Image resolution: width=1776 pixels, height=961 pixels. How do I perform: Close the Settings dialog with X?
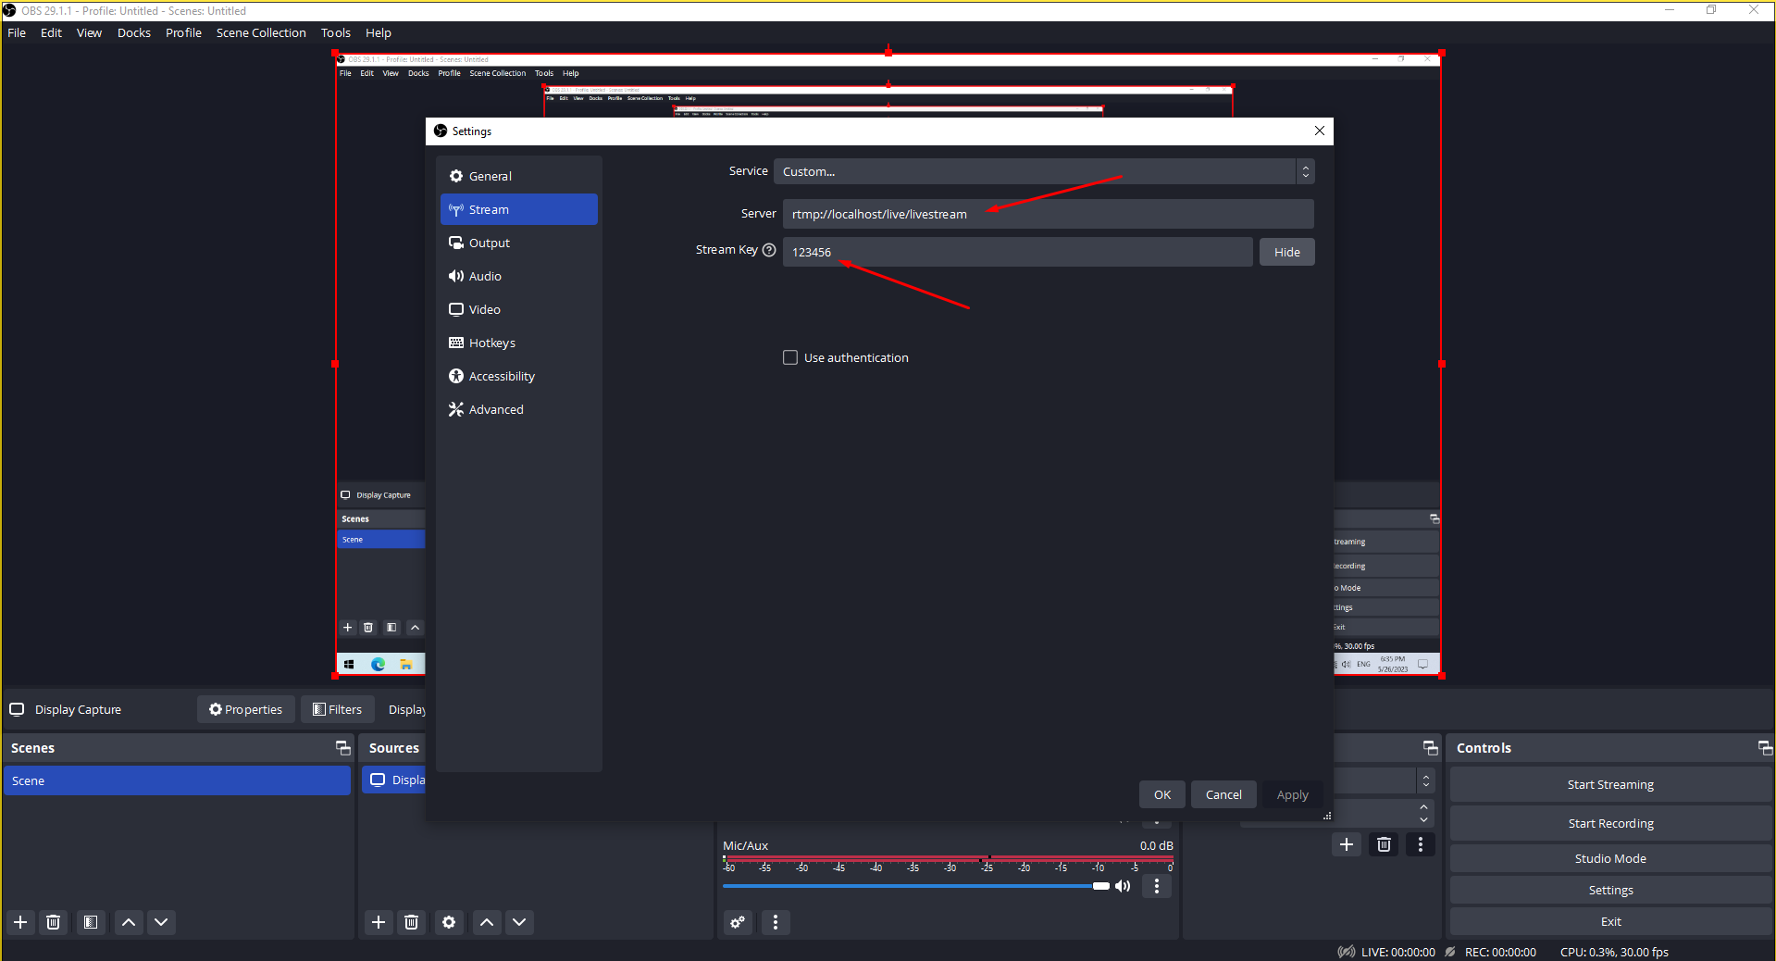click(x=1320, y=131)
